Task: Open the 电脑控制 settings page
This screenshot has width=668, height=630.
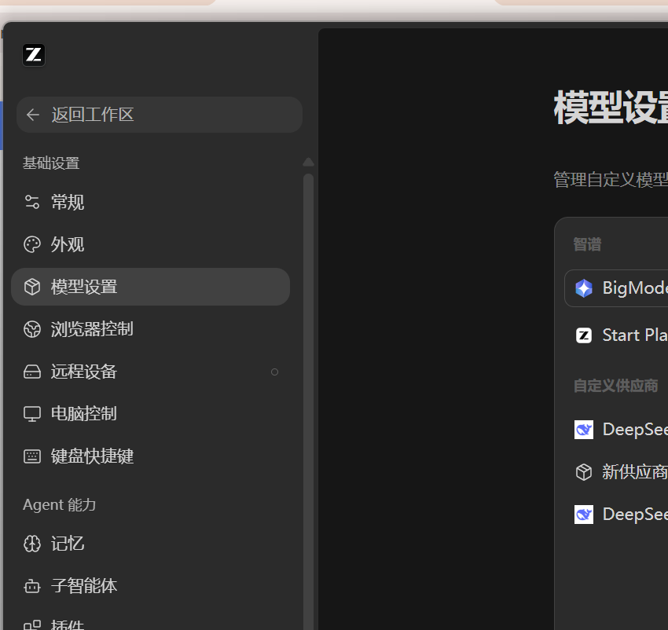Action: click(x=150, y=414)
